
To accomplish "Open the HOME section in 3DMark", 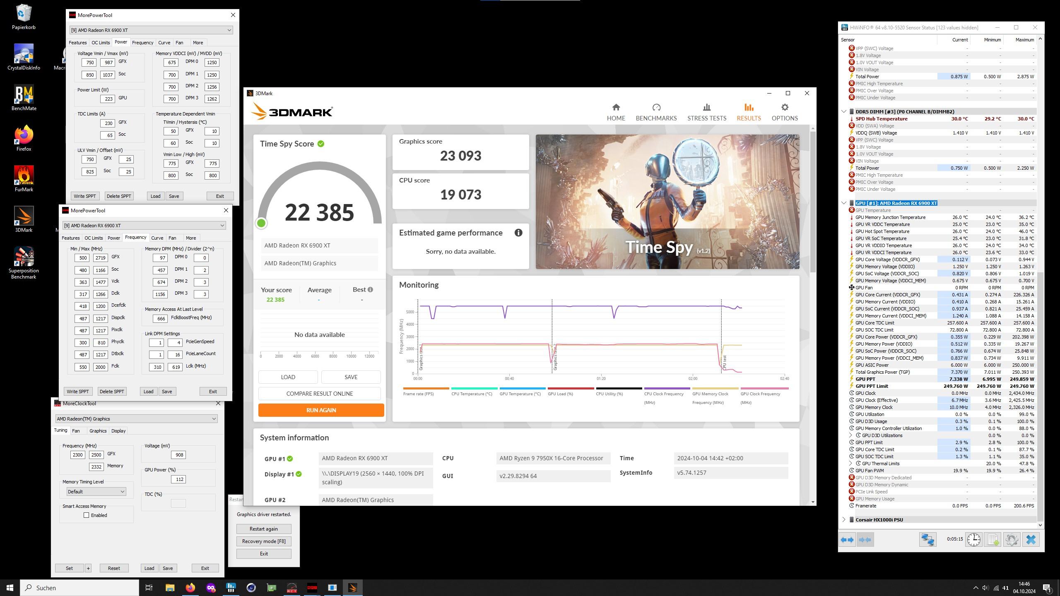I will pos(616,112).
